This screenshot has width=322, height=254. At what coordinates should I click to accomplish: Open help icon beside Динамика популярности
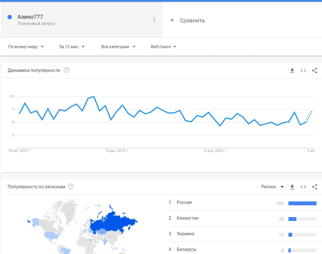tap(67, 70)
